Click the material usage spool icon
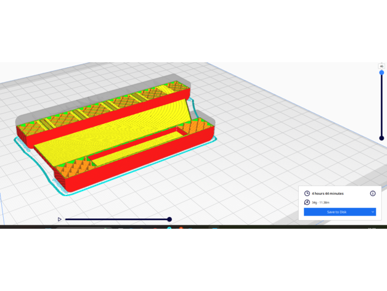 point(308,202)
